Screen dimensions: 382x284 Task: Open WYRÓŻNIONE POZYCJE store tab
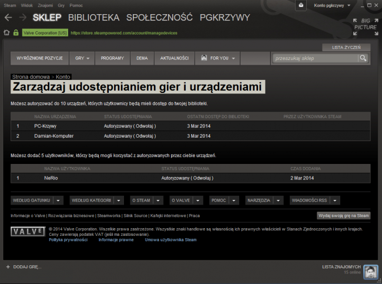pos(39,58)
